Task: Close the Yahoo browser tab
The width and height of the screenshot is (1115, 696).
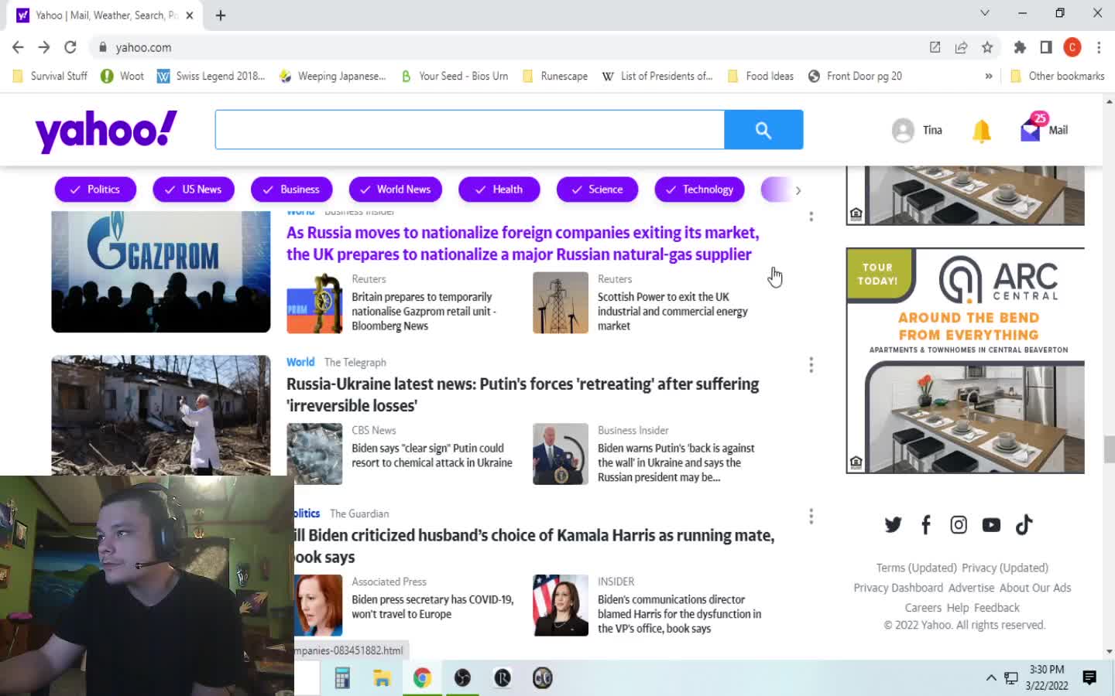Action: click(x=190, y=15)
